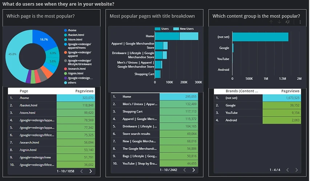
Task: Go to previous page of the Page table
Action: tap(81, 171)
